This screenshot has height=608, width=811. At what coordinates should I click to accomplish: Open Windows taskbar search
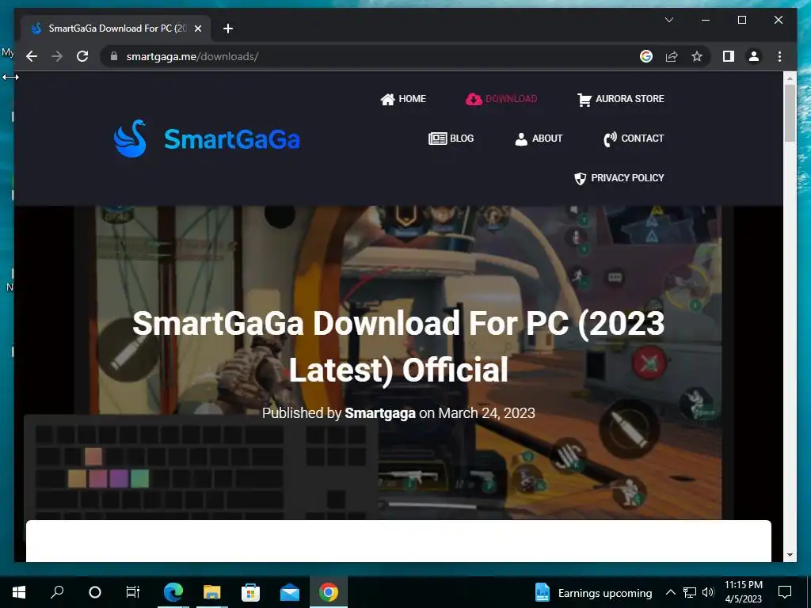[x=57, y=592]
